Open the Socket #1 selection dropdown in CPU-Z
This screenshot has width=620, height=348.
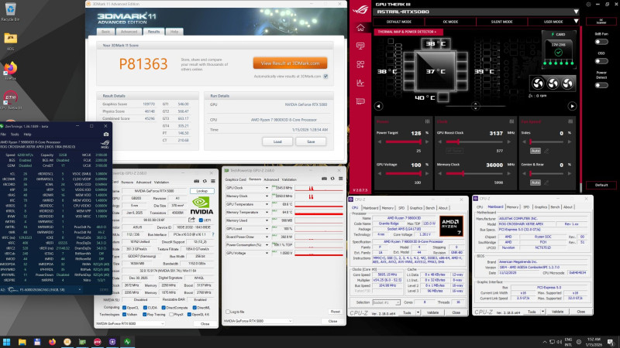point(386,302)
